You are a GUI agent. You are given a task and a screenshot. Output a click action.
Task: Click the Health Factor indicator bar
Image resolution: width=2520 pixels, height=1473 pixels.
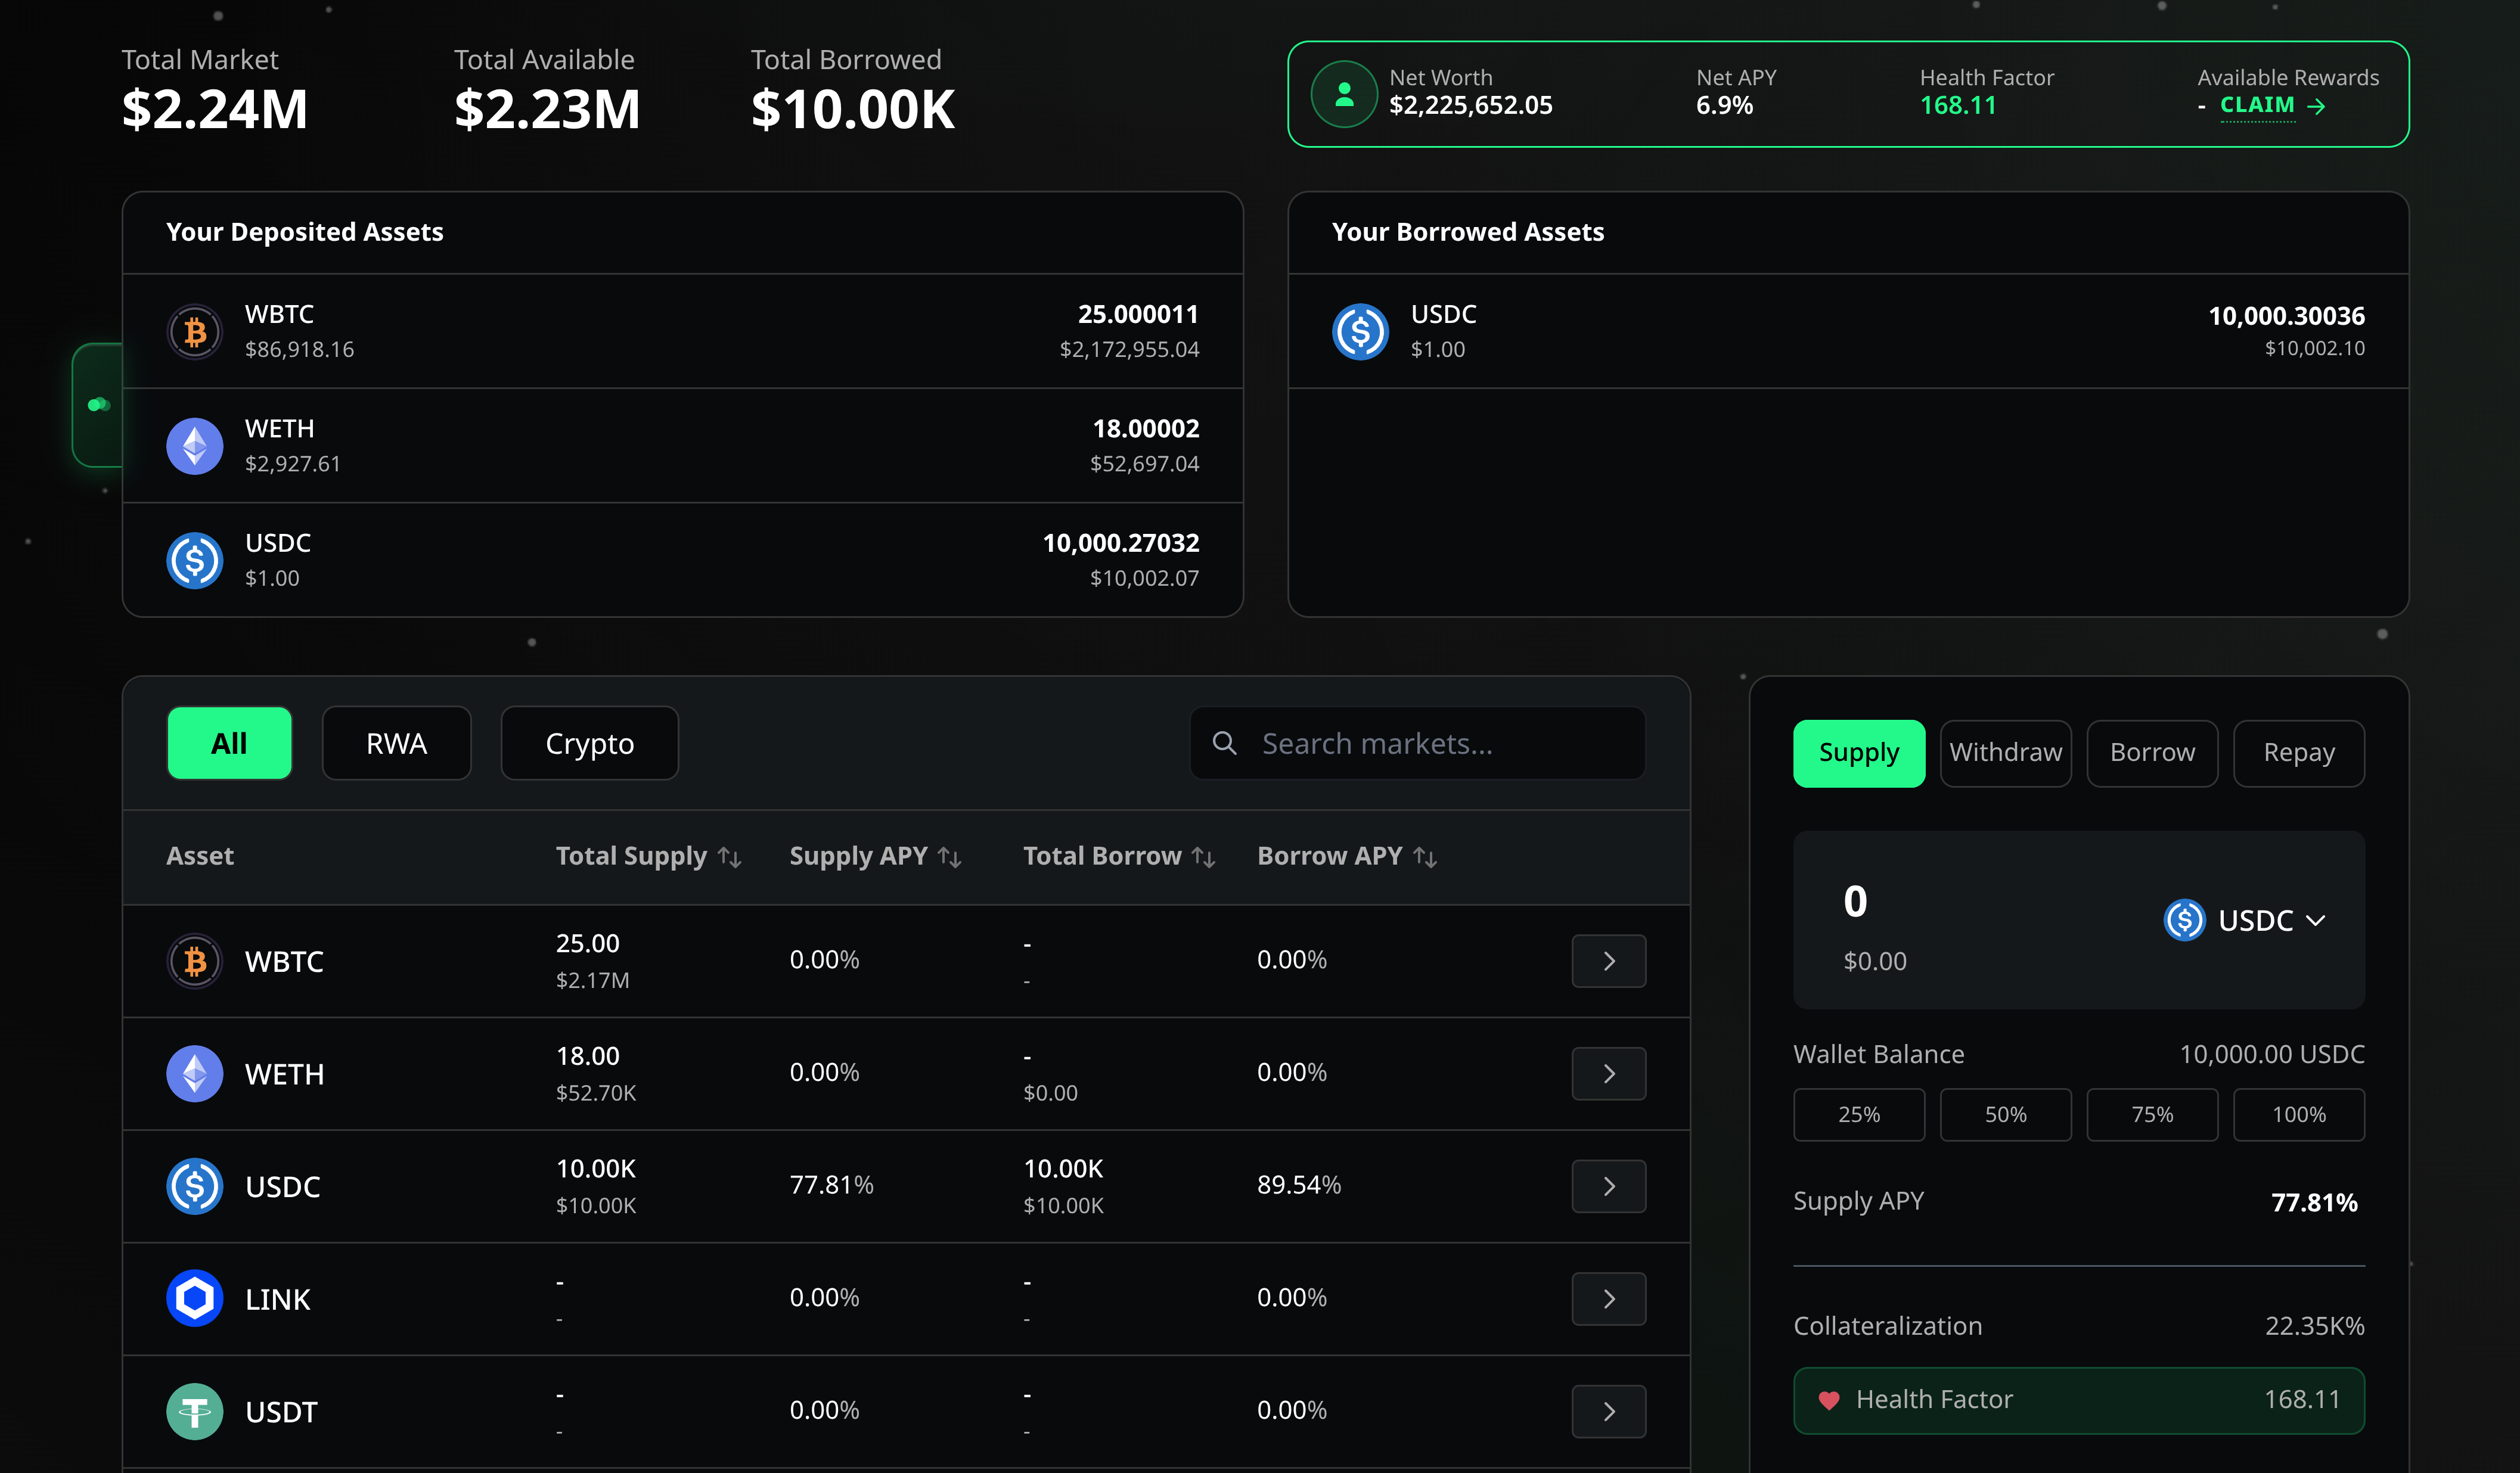[2078, 1400]
